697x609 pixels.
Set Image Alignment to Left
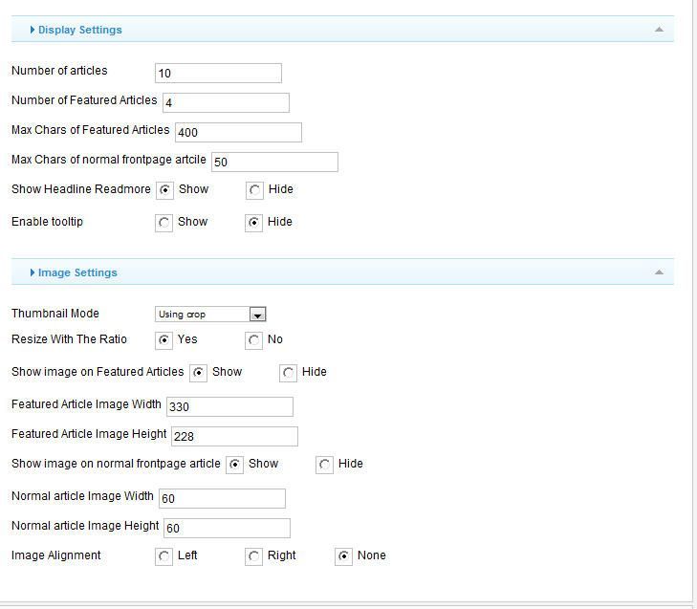pos(164,556)
